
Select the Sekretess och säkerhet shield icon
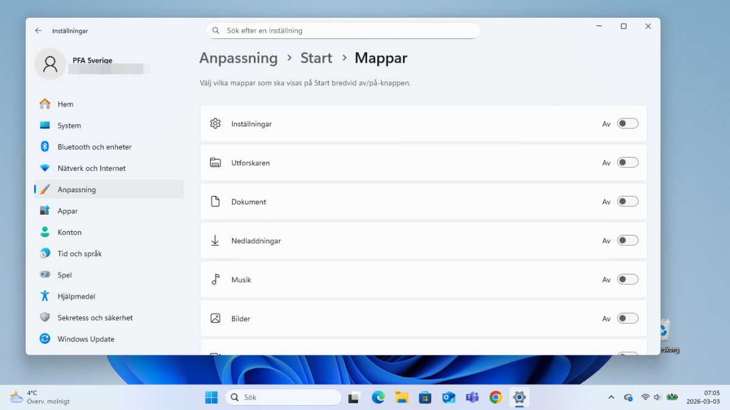tap(46, 317)
